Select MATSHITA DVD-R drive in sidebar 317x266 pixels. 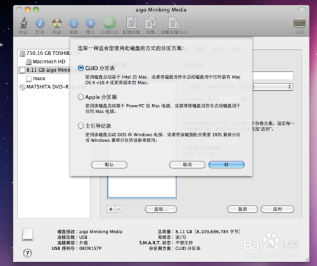click(x=44, y=87)
